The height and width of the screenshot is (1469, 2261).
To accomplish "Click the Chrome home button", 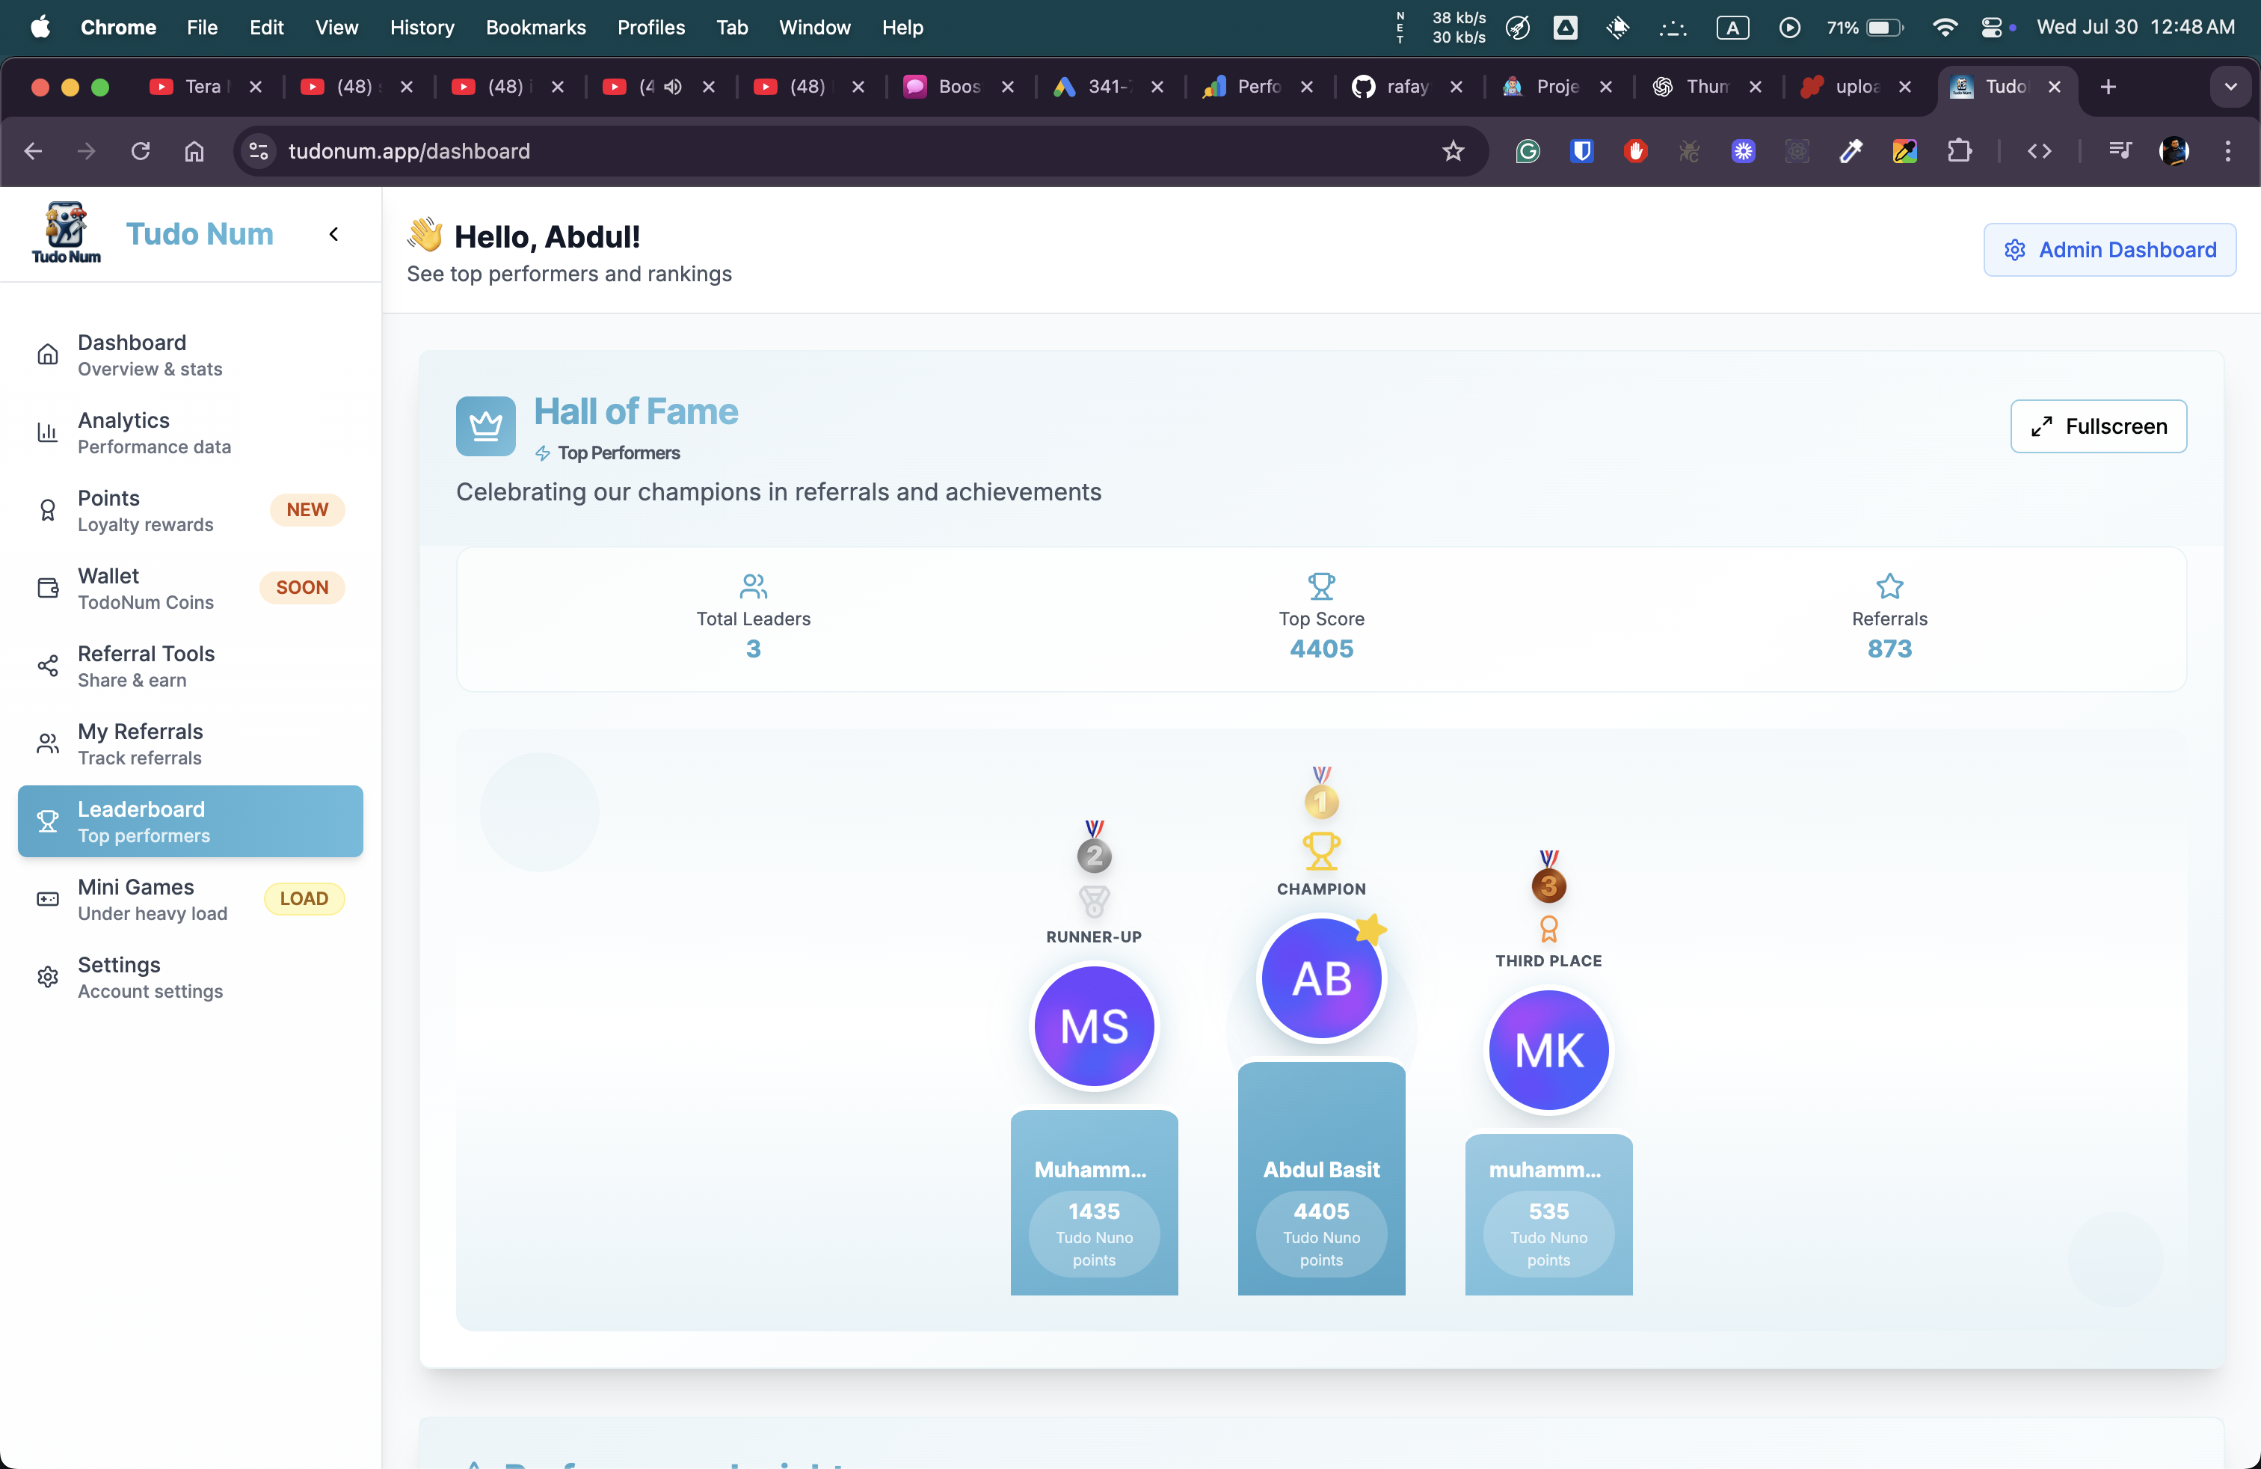I will coord(194,151).
